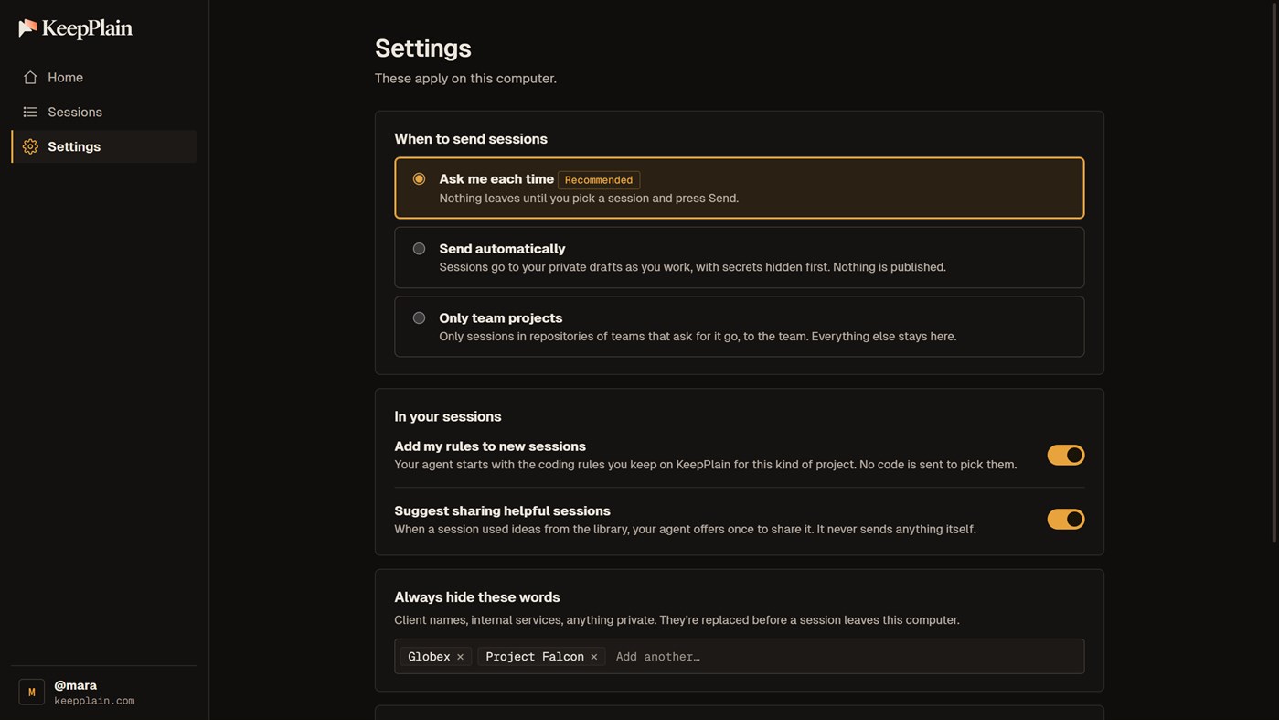1279x720 pixels.
Task: Click the 'Only sessions in repositories of teams' description
Action: tap(698, 337)
